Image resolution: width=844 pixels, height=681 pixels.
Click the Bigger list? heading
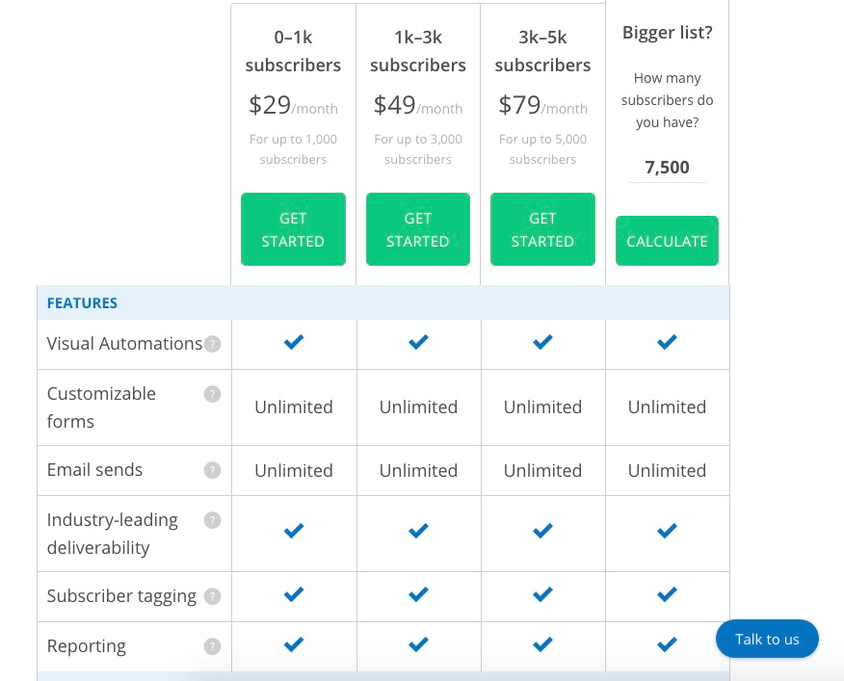pos(668,33)
